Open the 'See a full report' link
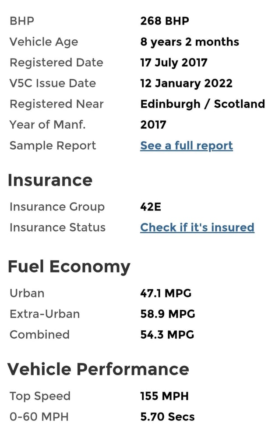275x448 pixels. tap(187, 146)
